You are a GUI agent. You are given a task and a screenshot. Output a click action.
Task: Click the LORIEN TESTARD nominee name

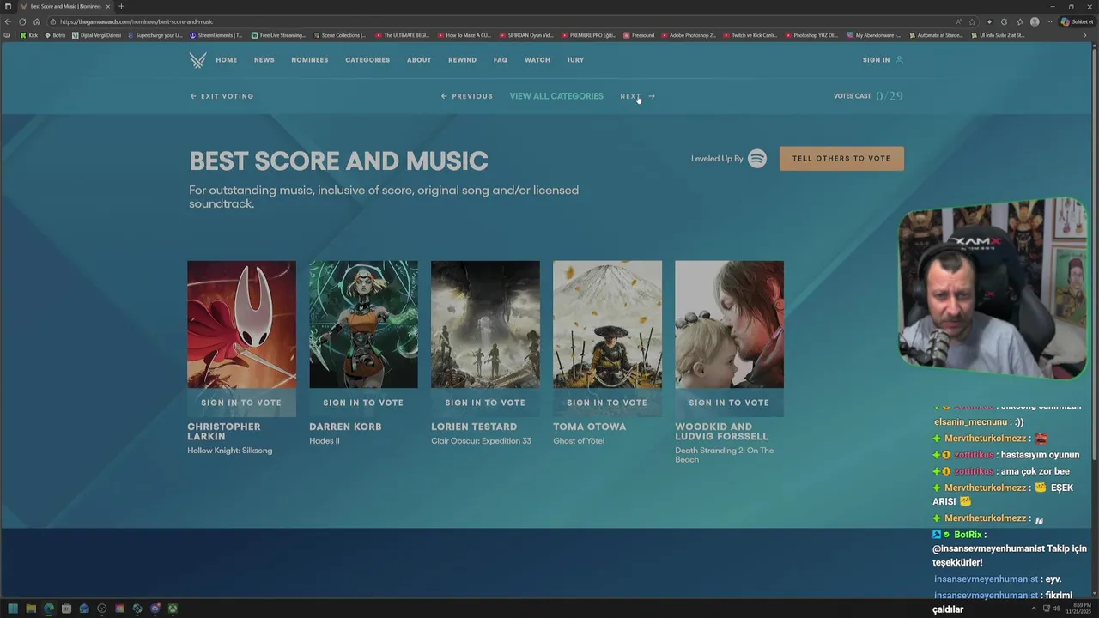tap(474, 427)
